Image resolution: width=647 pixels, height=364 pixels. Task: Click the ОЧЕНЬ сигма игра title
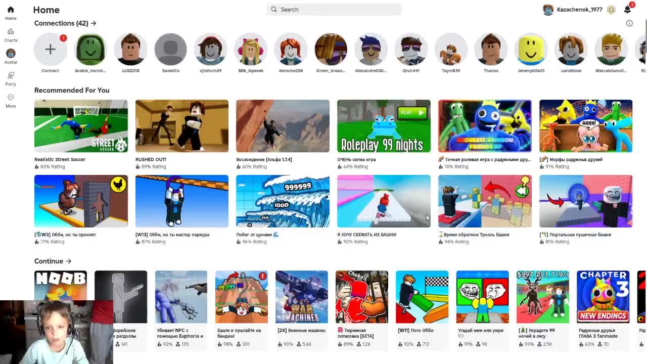(356, 159)
